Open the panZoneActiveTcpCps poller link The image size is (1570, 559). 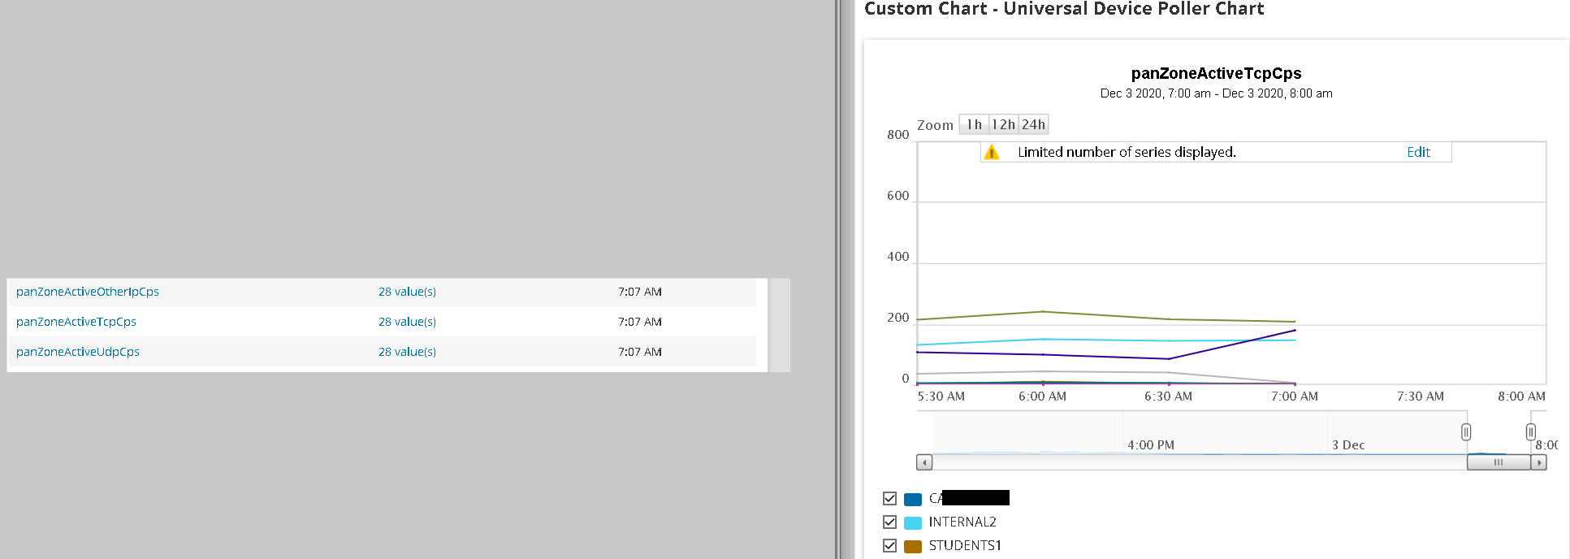click(76, 322)
